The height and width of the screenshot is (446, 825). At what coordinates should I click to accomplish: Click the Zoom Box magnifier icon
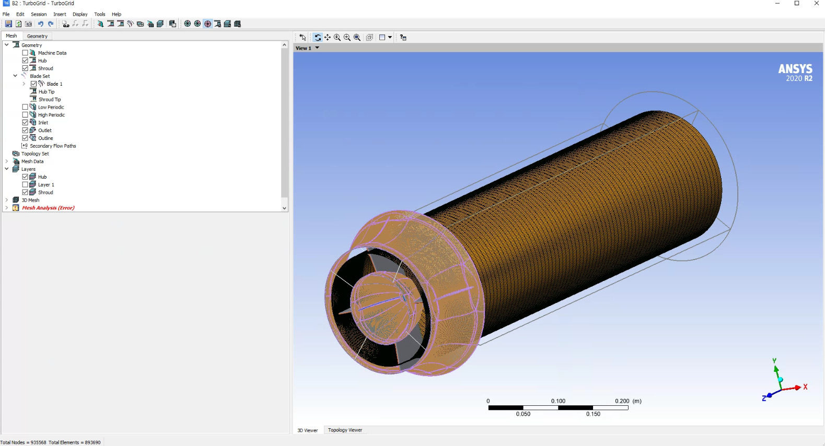357,37
